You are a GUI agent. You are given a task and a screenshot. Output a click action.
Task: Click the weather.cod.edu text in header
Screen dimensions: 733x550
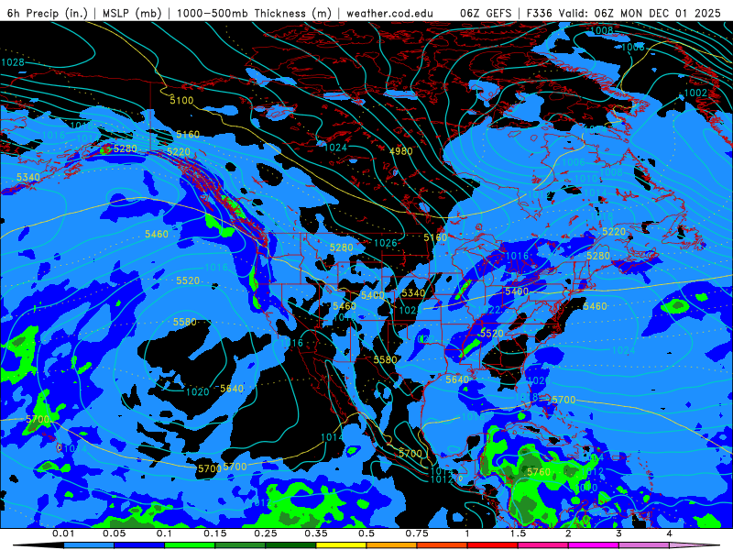[389, 13]
